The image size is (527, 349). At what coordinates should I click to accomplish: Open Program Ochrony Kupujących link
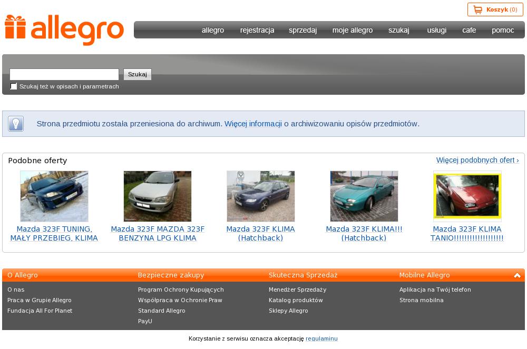click(x=181, y=290)
